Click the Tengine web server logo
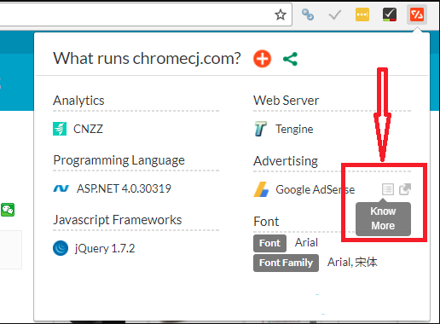The width and height of the screenshot is (440, 324). coord(260,129)
